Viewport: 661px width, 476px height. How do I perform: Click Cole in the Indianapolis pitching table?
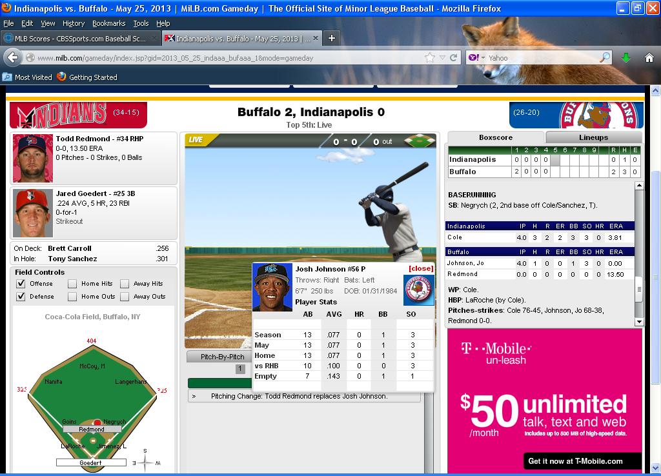pyautogui.click(x=455, y=237)
